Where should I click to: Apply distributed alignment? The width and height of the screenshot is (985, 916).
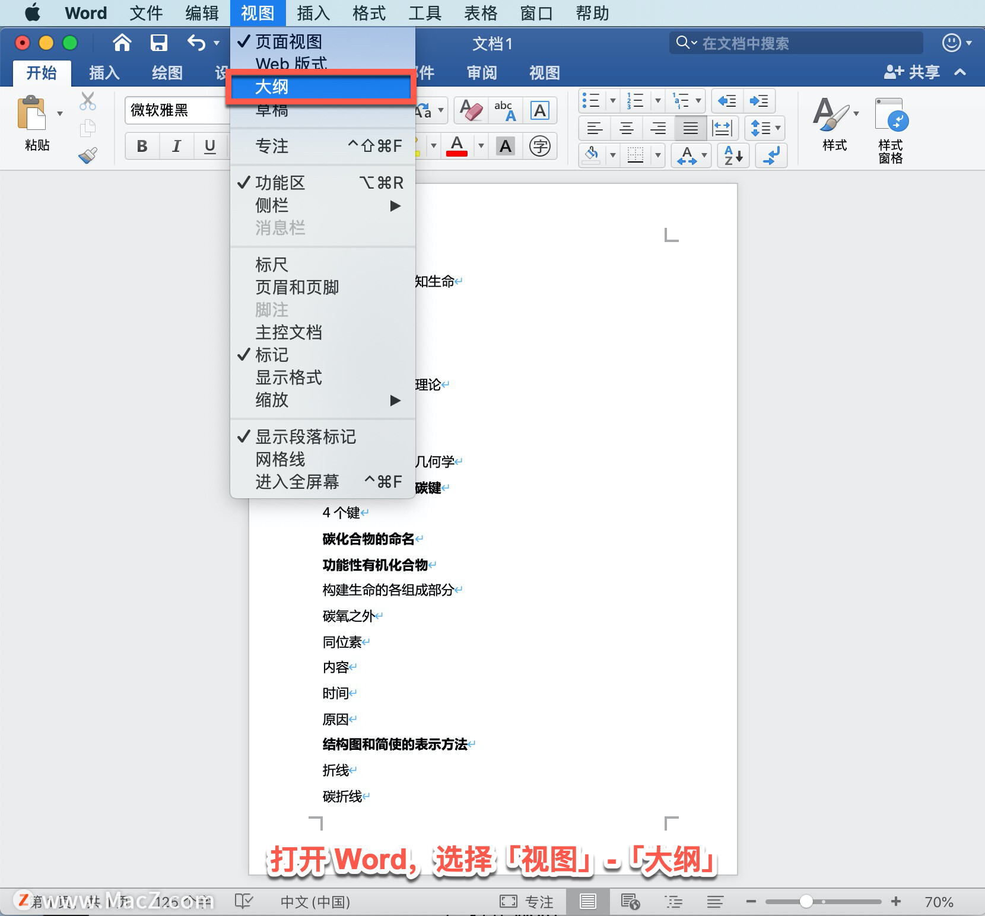[722, 128]
